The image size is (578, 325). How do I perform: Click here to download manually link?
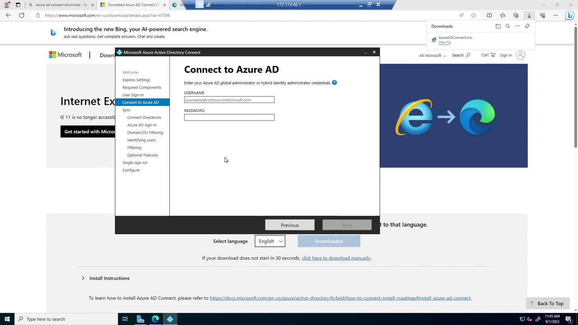pyautogui.click(x=336, y=258)
